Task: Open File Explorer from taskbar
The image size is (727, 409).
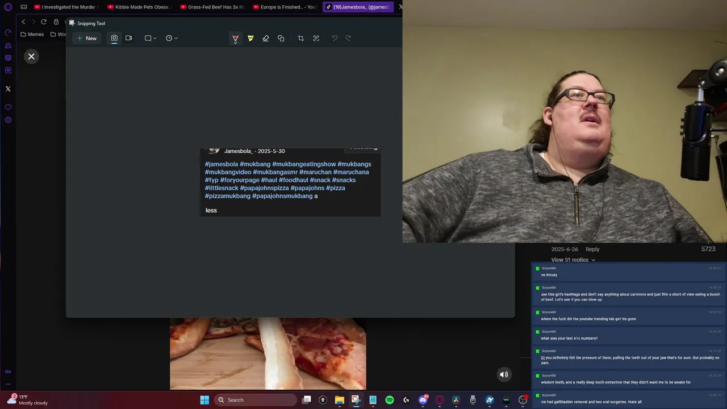Action: point(340,400)
